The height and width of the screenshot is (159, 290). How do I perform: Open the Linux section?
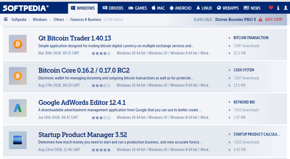(x=204, y=8)
